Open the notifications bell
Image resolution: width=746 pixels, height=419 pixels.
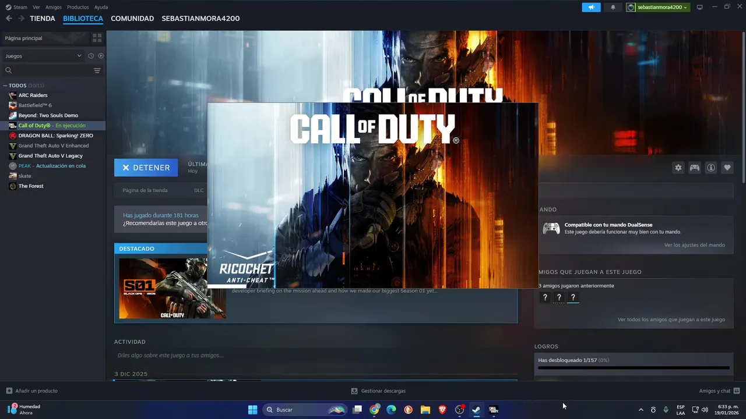point(613,7)
